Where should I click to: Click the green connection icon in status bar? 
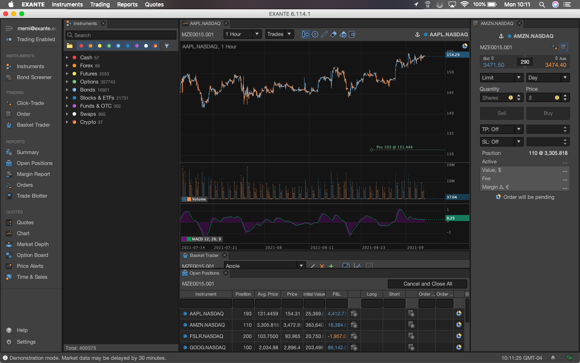pyautogui.click(x=570, y=358)
